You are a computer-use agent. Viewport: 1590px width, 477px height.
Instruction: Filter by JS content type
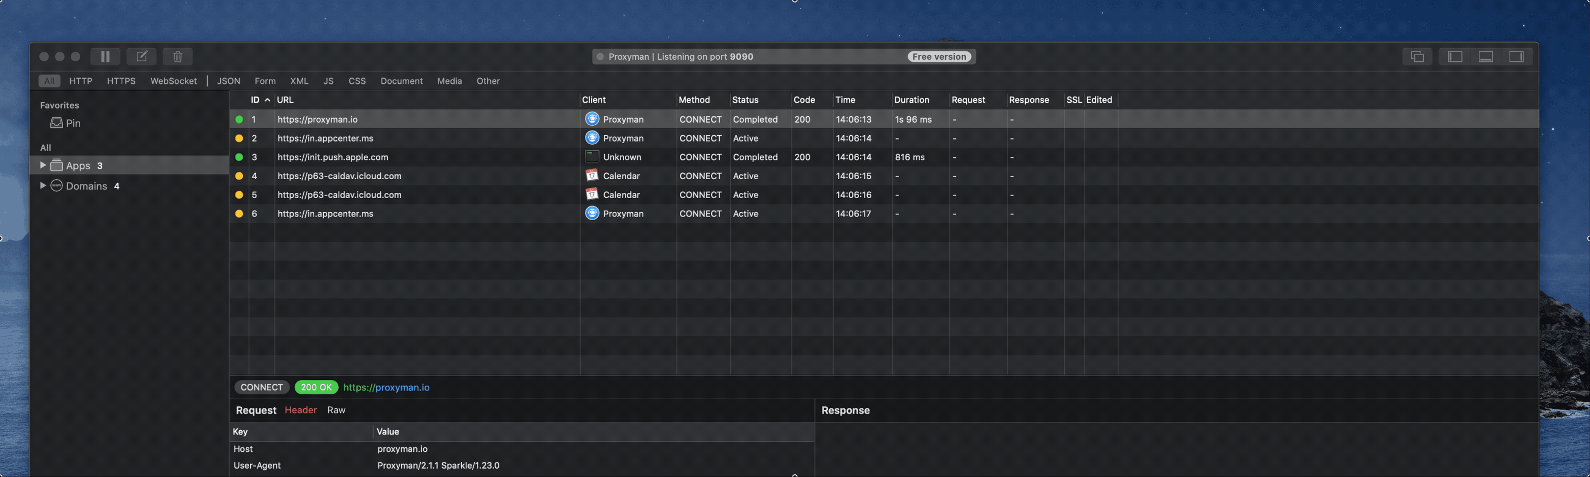(x=328, y=81)
